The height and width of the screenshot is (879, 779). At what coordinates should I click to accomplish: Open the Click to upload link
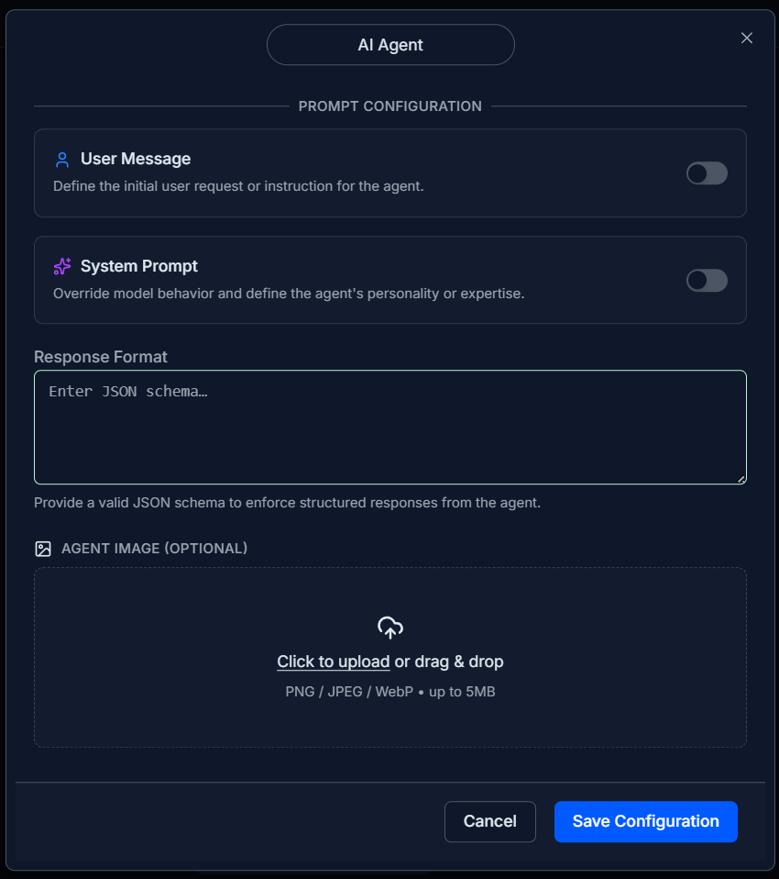pyautogui.click(x=333, y=661)
